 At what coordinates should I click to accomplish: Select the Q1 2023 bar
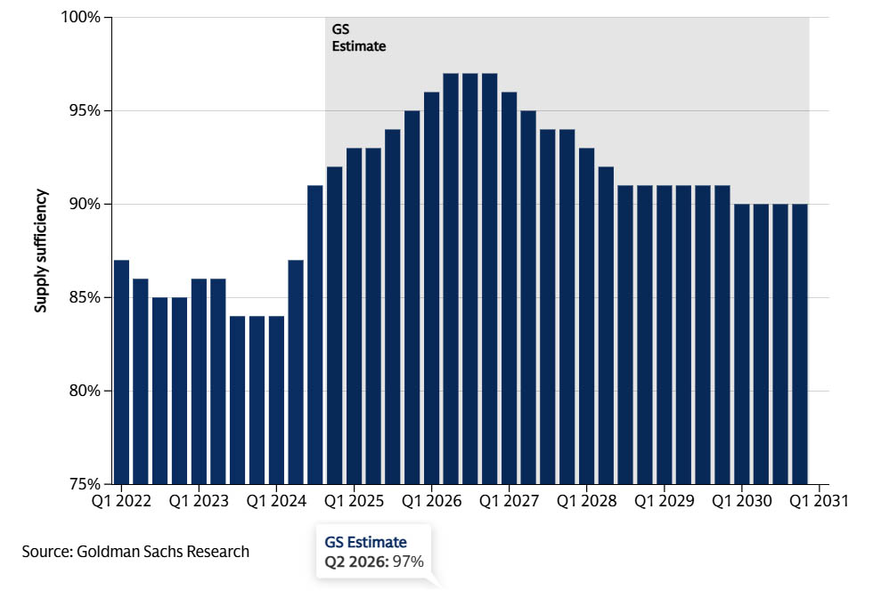pos(199,382)
